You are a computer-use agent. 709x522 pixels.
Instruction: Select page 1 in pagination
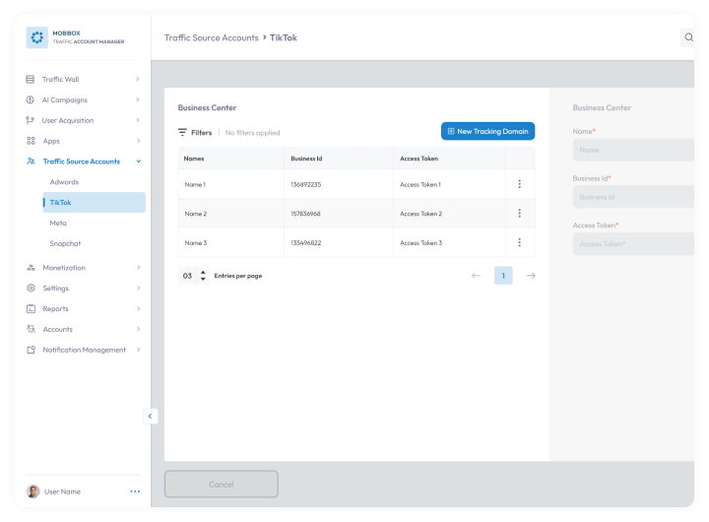(x=503, y=276)
